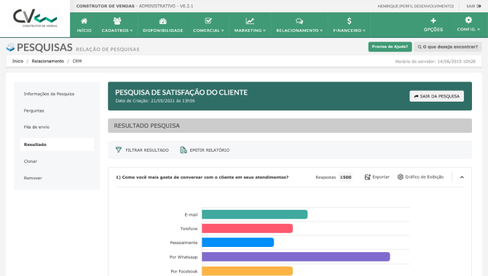Click the Gráfico de Exibição gear icon
Image resolution: width=488 pixels, height=276 pixels.
401,177
